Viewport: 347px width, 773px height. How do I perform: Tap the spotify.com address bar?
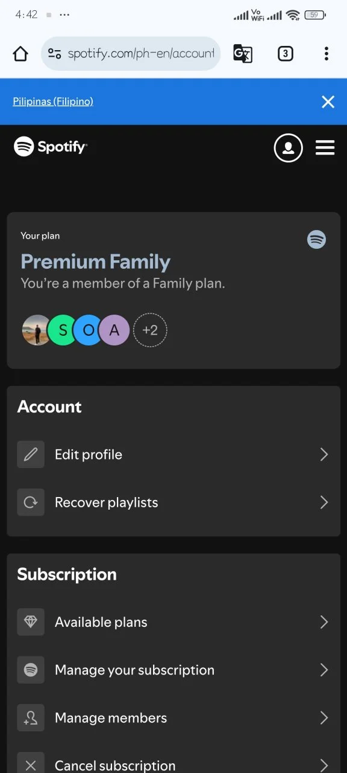[131, 54]
